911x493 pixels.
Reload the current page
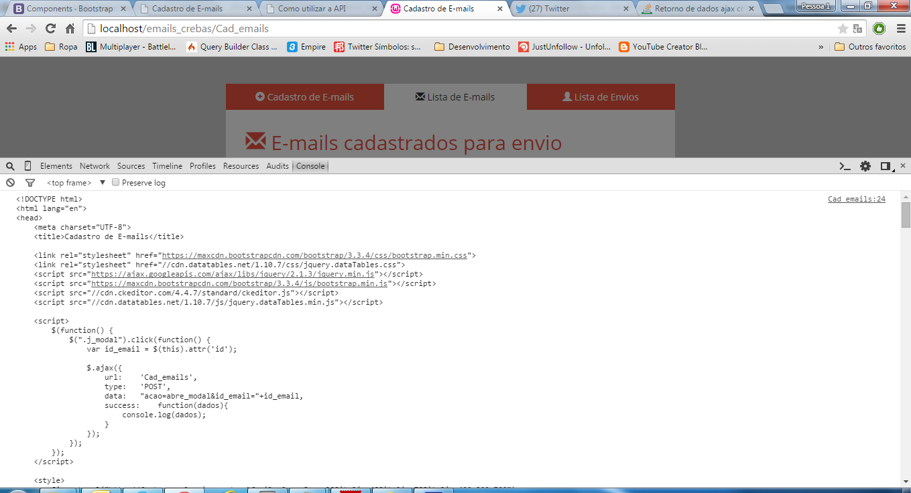click(x=50, y=29)
